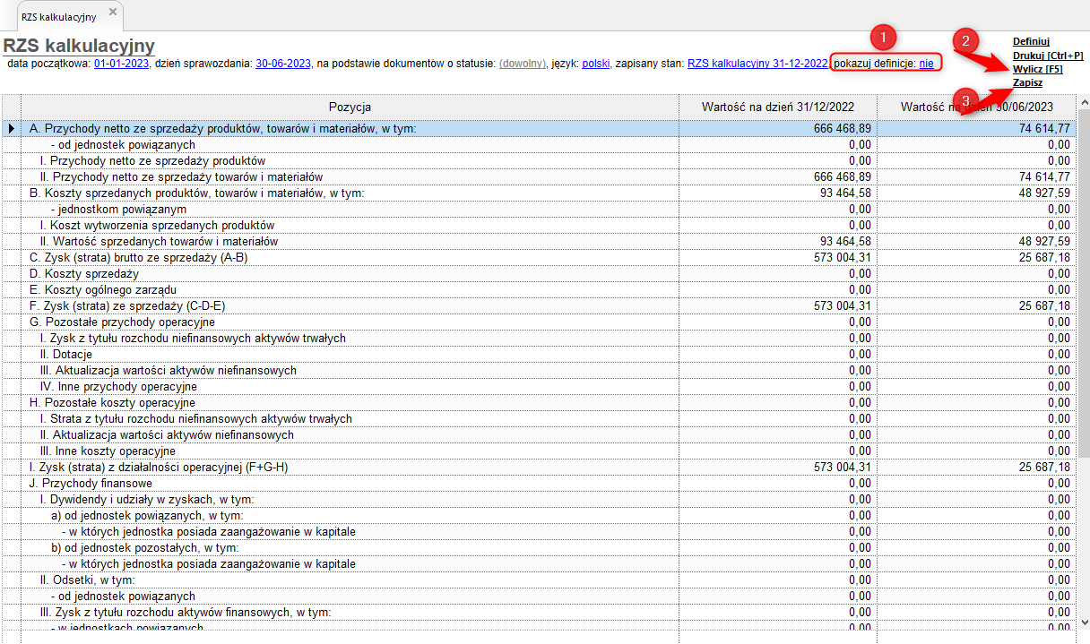Save the report with Zapisz

pos(1027,82)
